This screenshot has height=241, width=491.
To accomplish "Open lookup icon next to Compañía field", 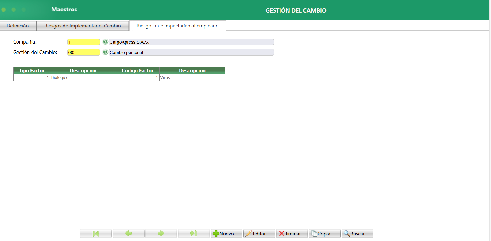I will [105, 42].
